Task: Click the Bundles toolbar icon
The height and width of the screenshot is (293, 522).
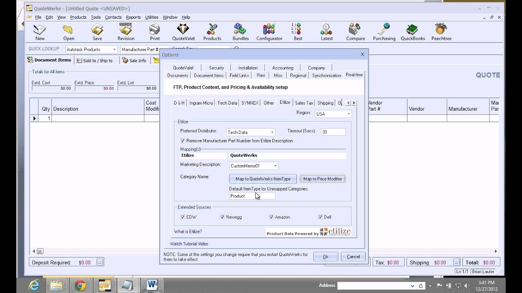Action: (241, 32)
